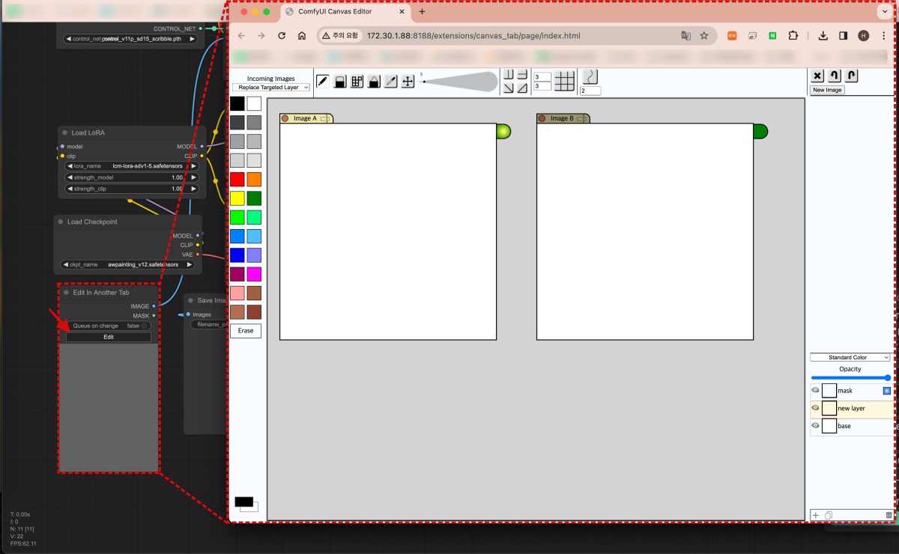The height and width of the screenshot is (554, 899).
Task: Select the move tool with four arrows
Action: point(408,82)
